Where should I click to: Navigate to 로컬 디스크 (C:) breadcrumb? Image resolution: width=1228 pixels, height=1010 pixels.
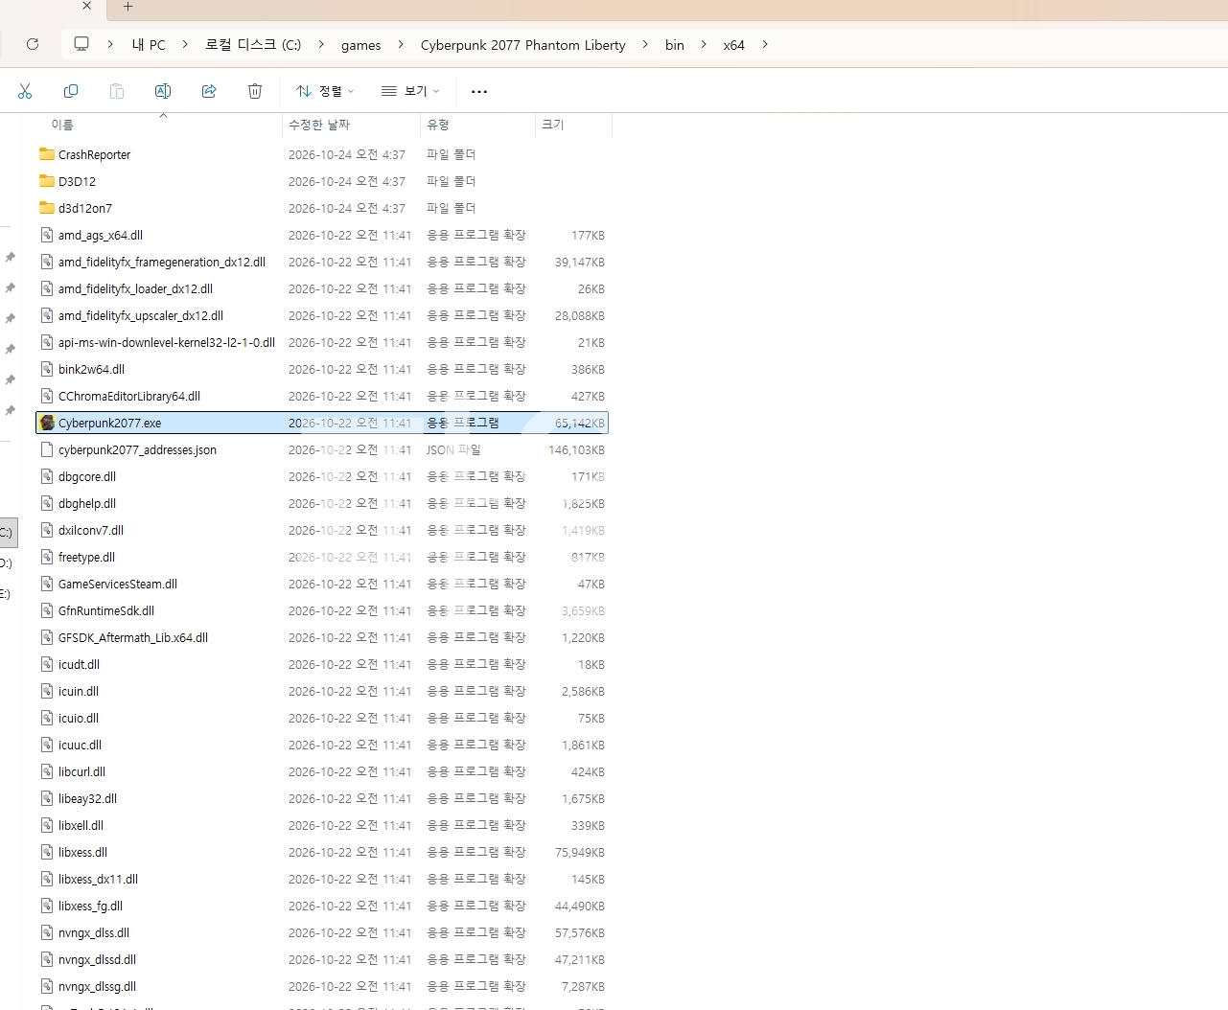(253, 45)
